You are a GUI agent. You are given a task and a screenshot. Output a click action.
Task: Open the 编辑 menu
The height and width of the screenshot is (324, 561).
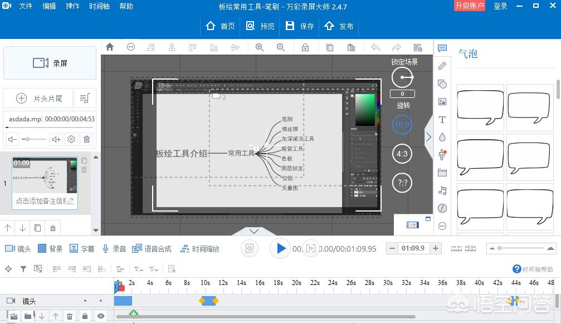coord(49,6)
